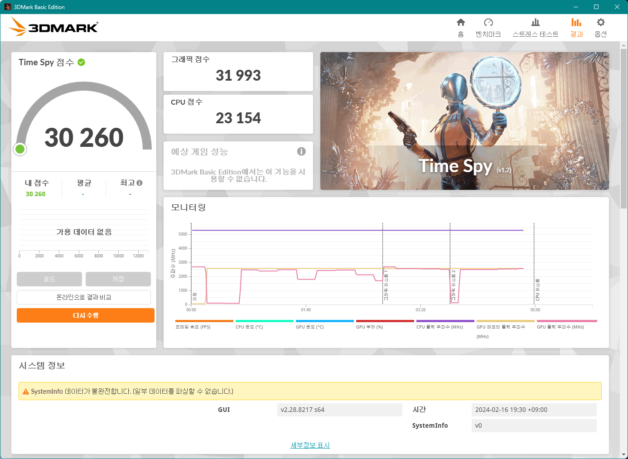Click the scrollbar up arrow
628x459 pixels.
coord(624,45)
